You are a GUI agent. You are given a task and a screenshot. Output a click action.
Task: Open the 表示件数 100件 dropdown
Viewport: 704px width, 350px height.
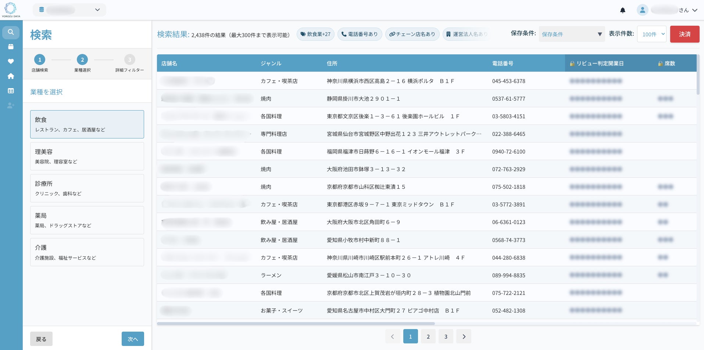[651, 34]
